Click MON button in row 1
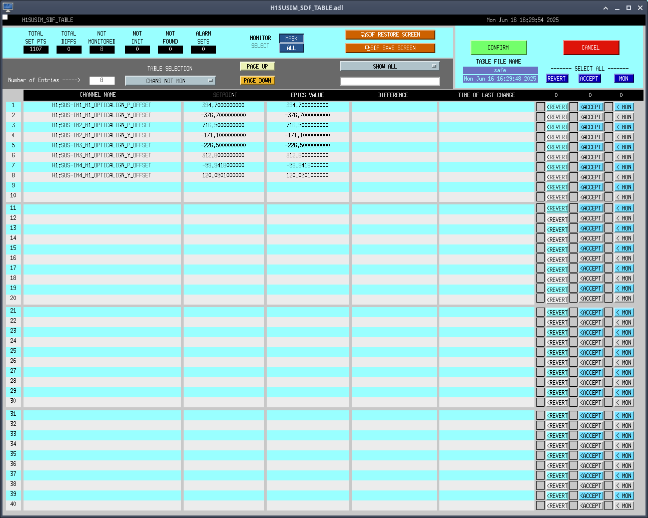 tap(624, 107)
